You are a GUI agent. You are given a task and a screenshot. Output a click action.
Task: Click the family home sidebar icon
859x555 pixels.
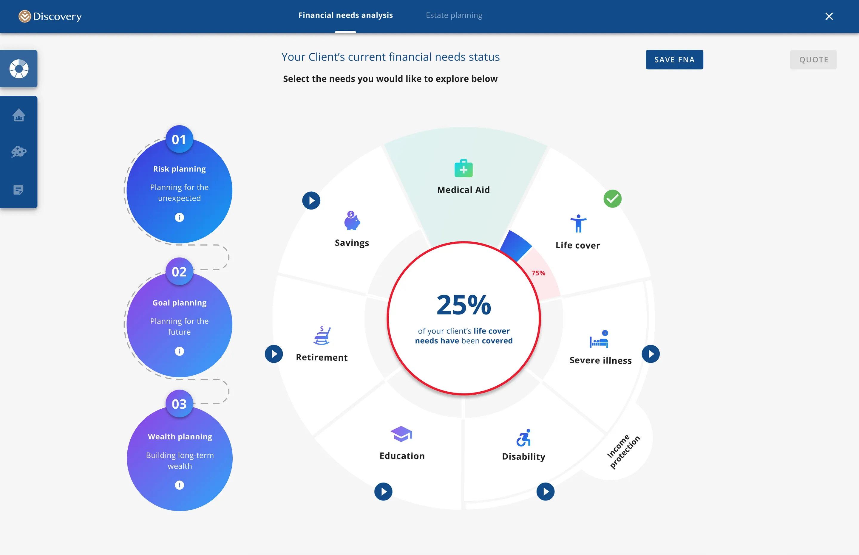(19, 115)
